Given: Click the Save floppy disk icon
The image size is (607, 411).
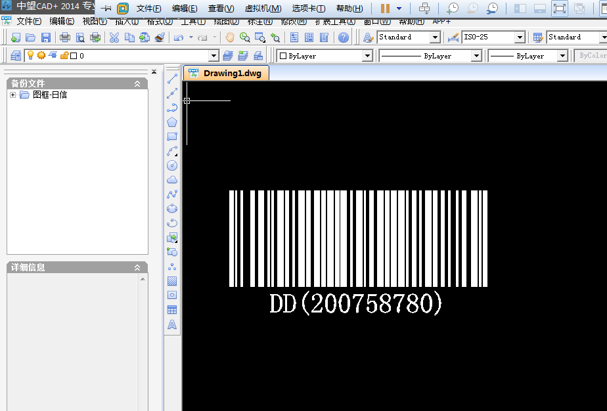Looking at the screenshot, I should pos(46,37).
